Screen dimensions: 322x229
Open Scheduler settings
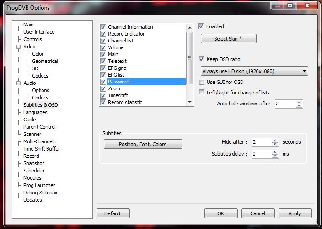tap(34, 171)
